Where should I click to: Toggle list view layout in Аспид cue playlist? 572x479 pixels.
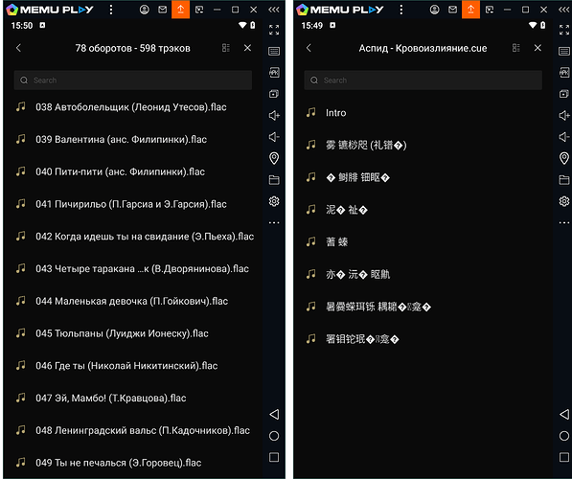515,48
